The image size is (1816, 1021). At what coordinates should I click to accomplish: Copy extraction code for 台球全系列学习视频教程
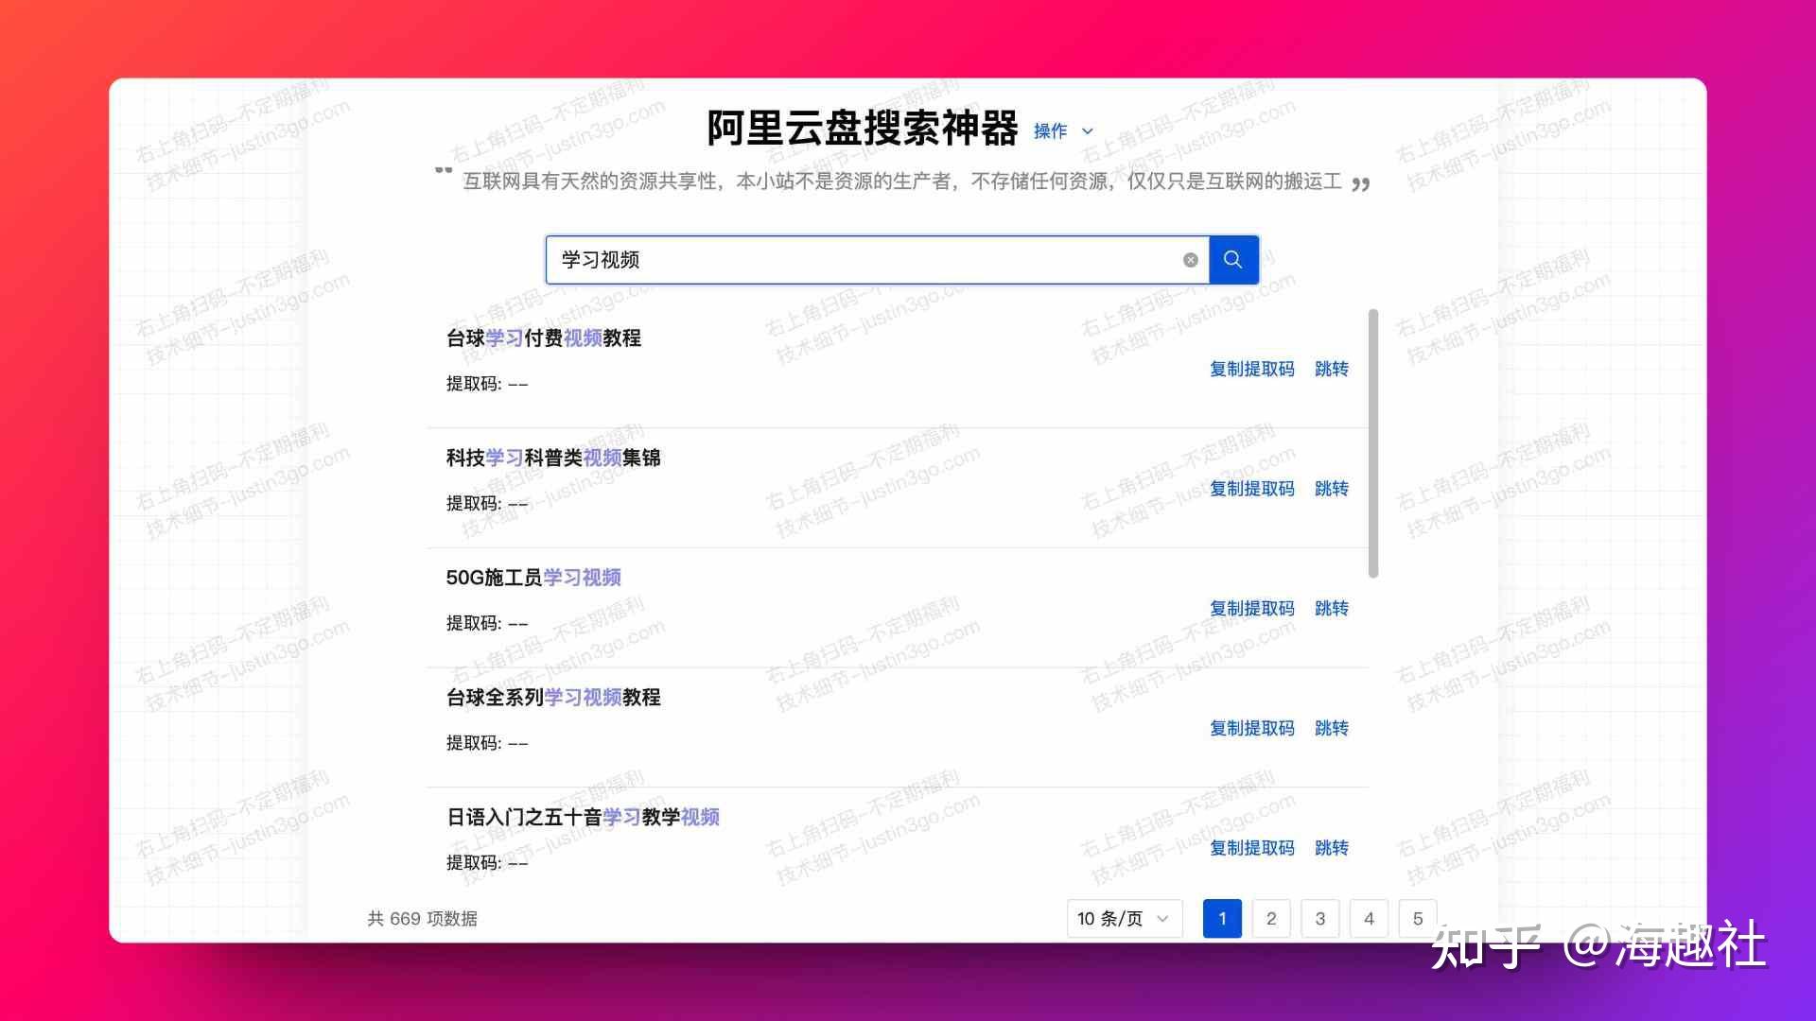tap(1252, 728)
